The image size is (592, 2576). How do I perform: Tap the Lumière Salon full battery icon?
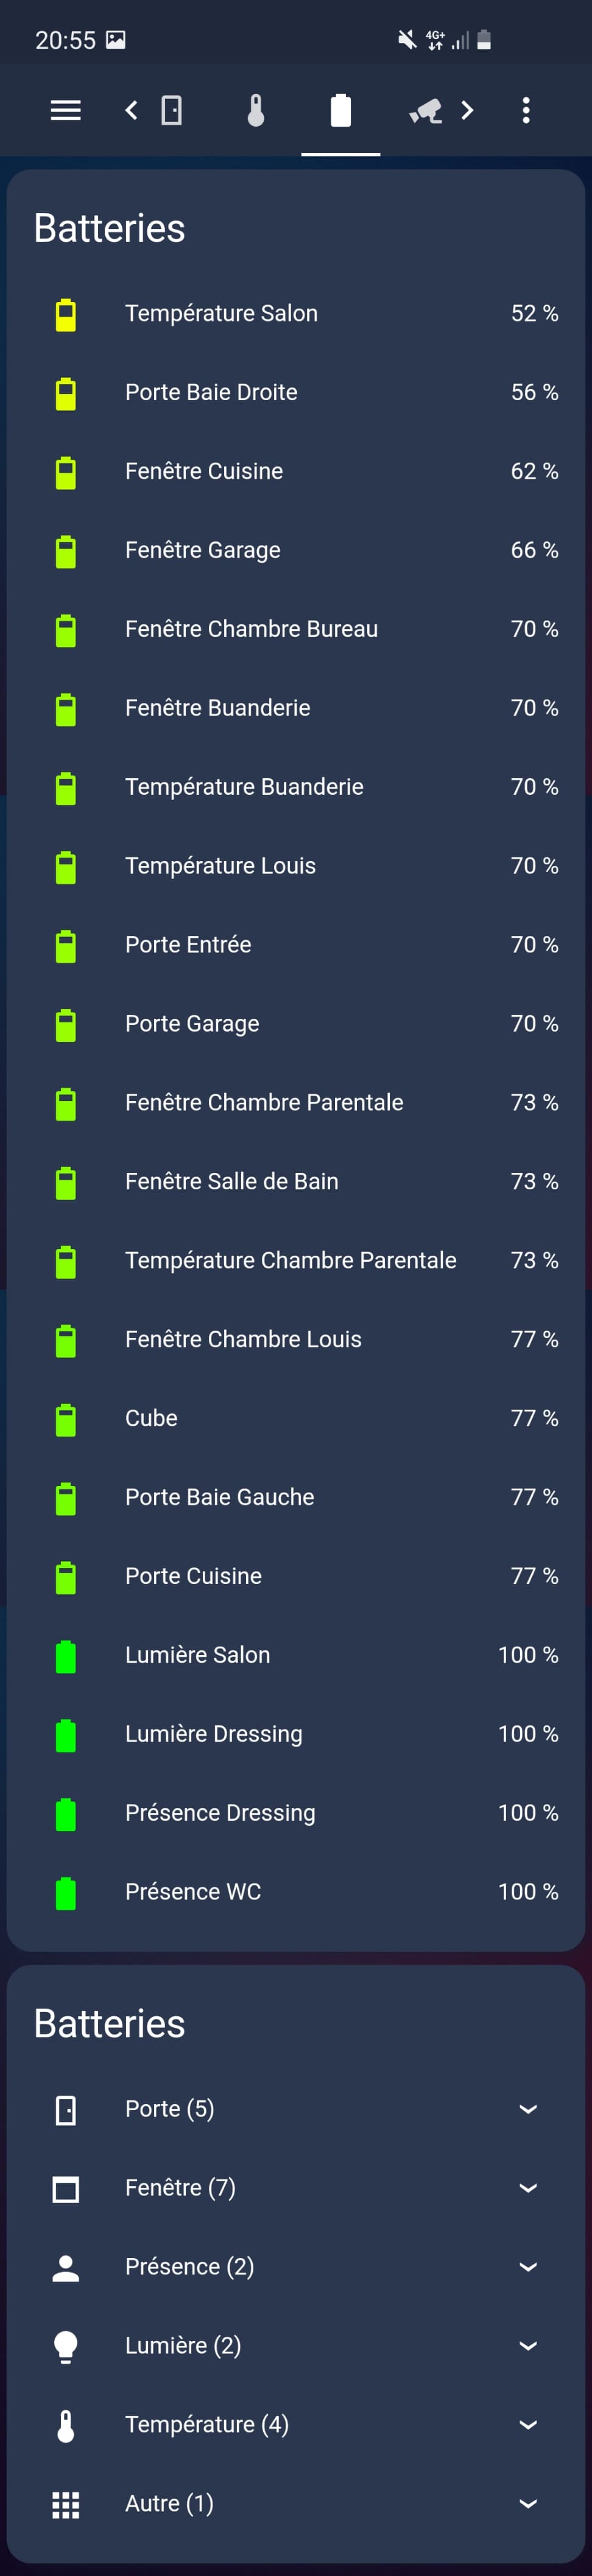click(66, 1656)
